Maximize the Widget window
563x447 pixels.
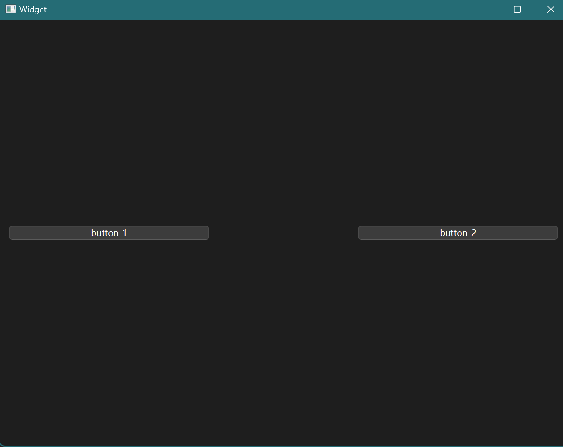[x=517, y=9]
